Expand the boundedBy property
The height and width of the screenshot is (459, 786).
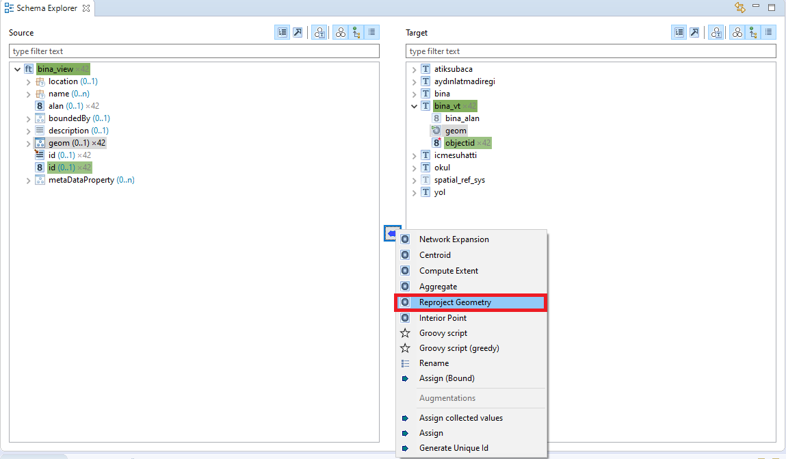[29, 119]
